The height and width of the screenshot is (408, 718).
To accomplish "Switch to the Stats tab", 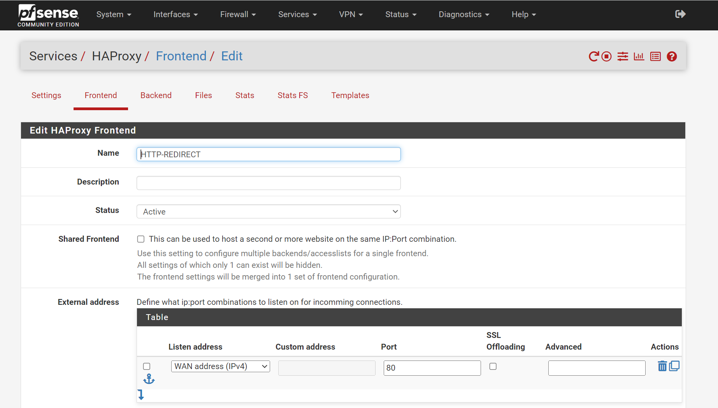I will pyautogui.click(x=245, y=95).
